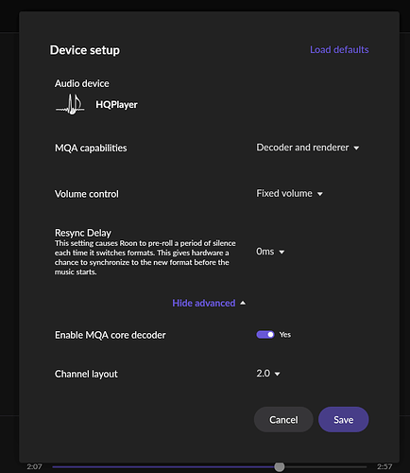Click the Yes label beside MQA toggle

coord(285,335)
